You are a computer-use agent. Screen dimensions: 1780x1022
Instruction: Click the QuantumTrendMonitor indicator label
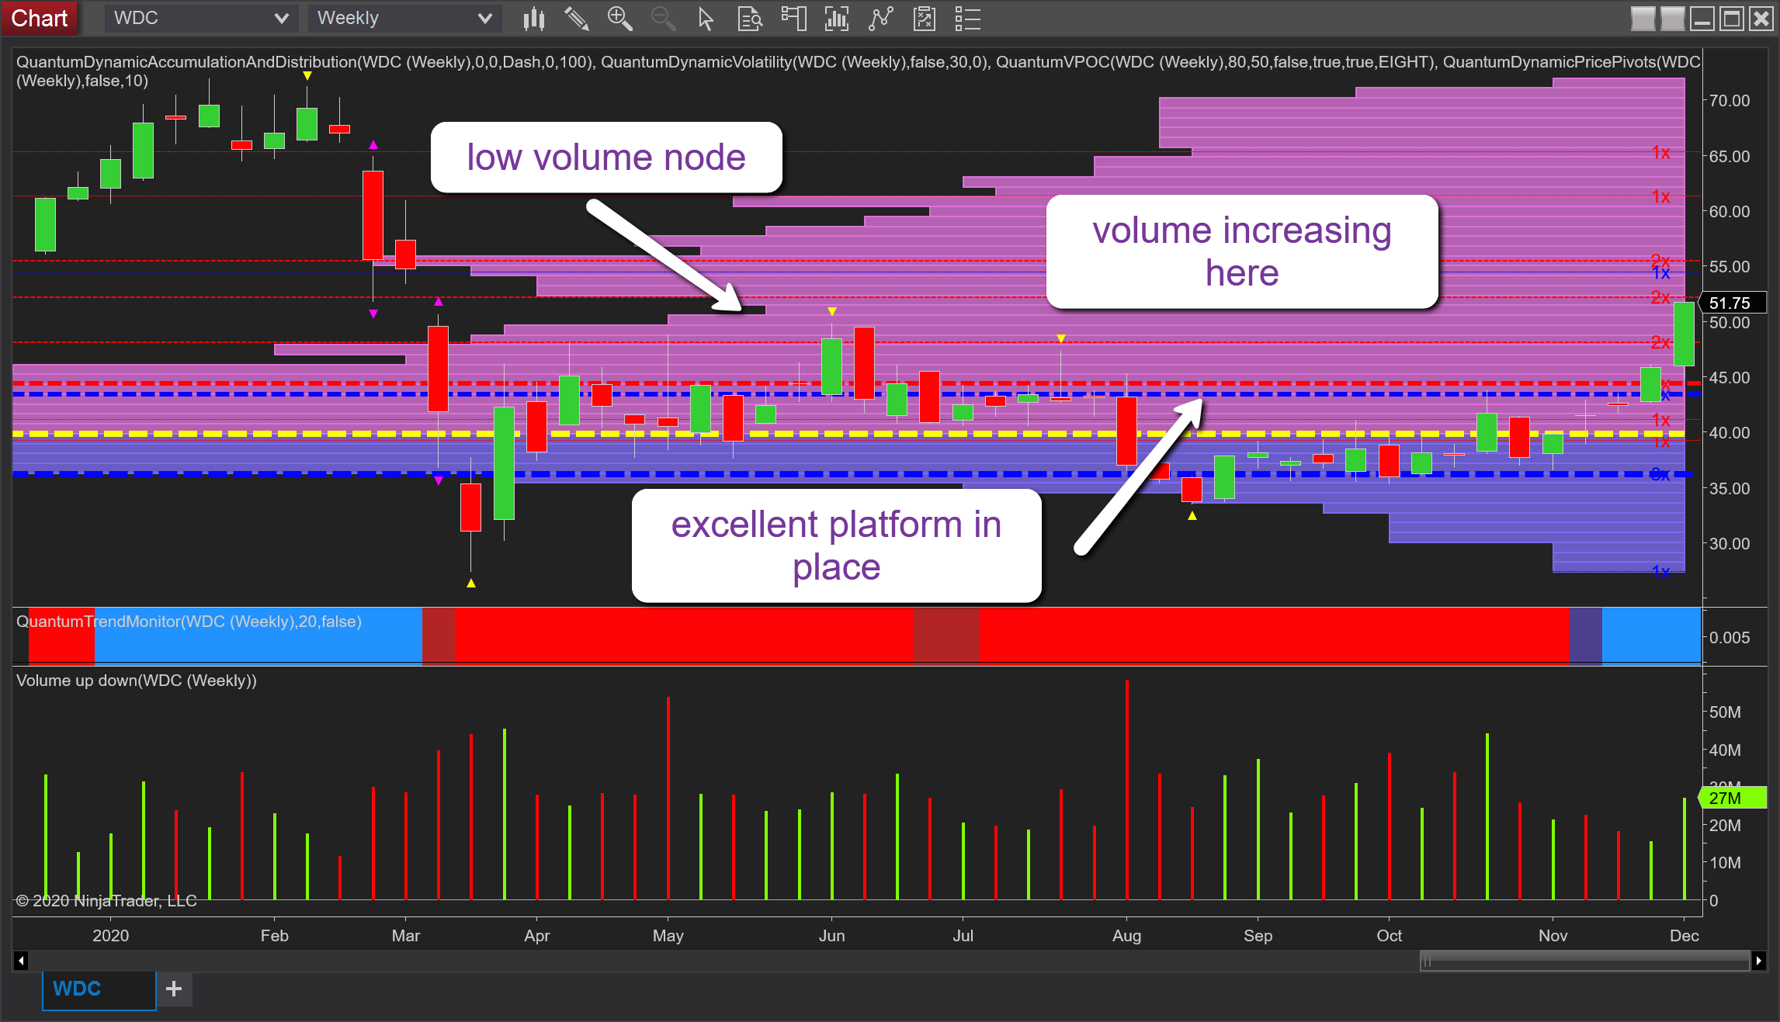click(189, 622)
